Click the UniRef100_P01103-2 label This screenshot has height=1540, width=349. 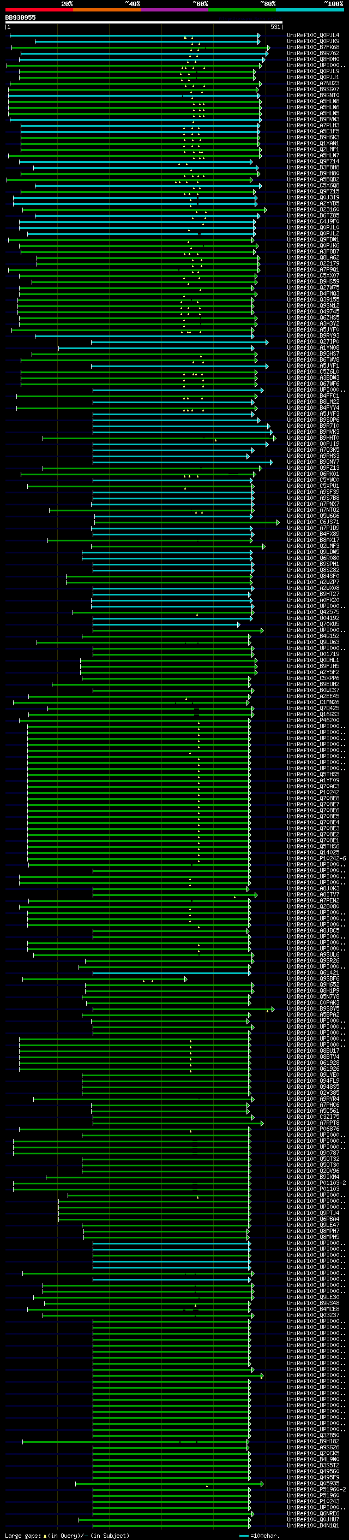coord(316,1183)
